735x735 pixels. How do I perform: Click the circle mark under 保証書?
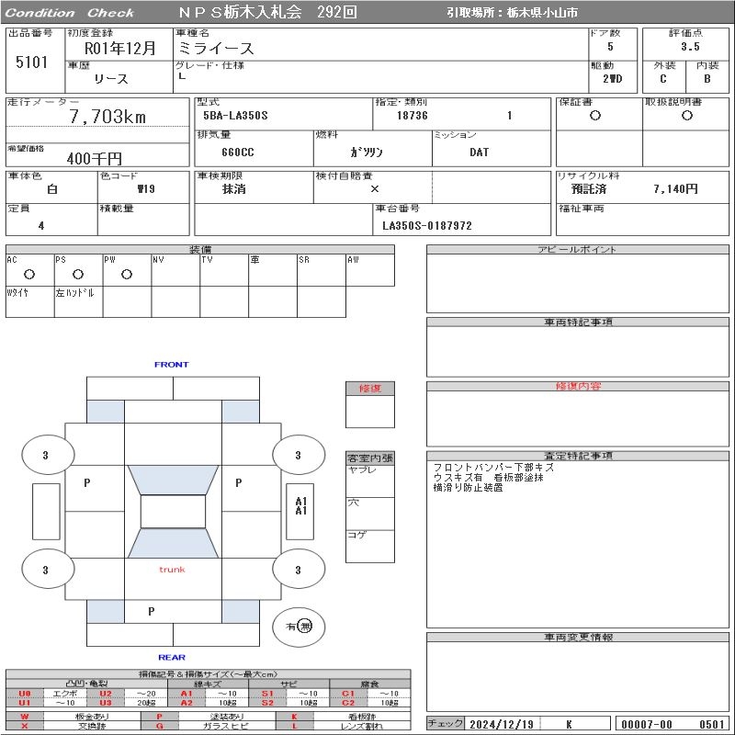pos(595,116)
